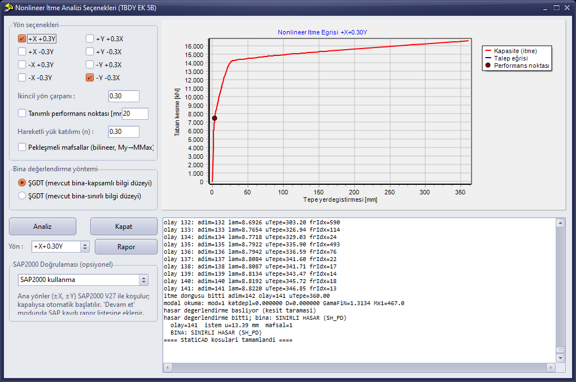Click 'StatiCAD kosulari tamamlandi' log line

(x=228, y=340)
